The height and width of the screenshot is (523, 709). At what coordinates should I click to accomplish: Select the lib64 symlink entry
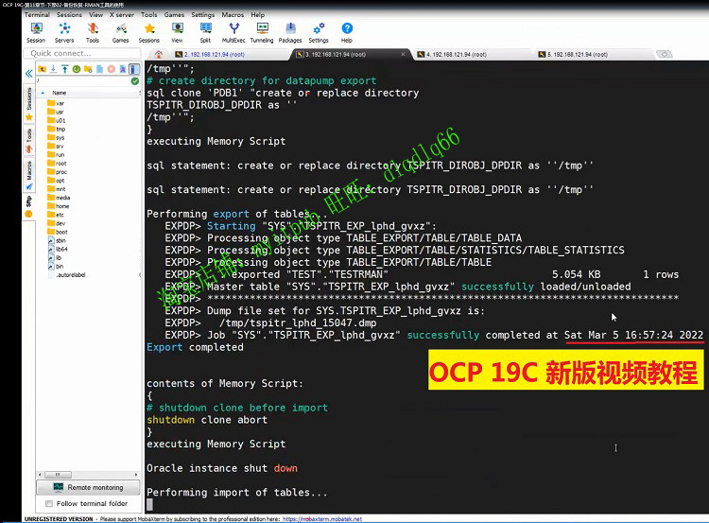coord(58,249)
